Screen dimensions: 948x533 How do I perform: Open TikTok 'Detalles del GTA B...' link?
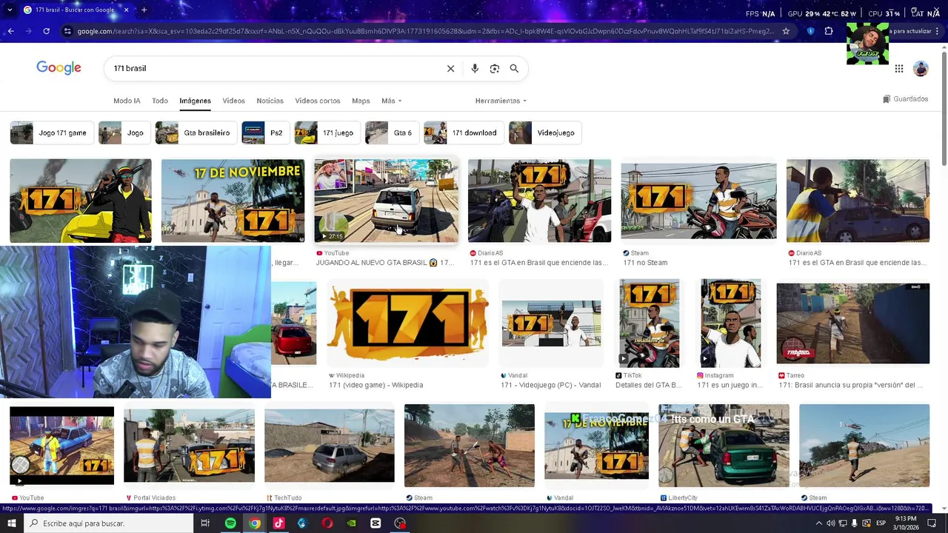click(648, 385)
